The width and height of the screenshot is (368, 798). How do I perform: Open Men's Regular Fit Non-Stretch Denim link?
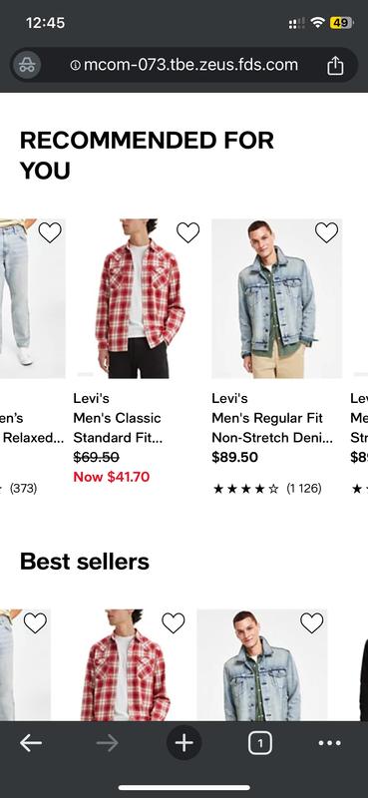point(272,428)
